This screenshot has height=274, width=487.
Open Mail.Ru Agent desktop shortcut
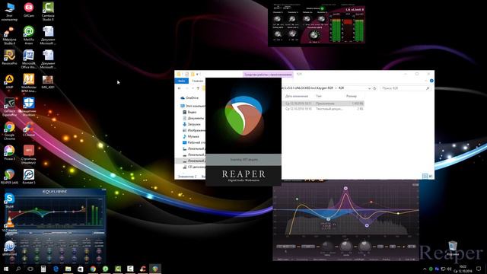click(29, 36)
